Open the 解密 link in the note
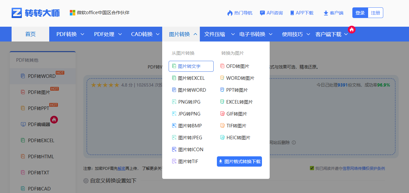Image resolution: width=409 pixels, height=193 pixels. pos(122,168)
